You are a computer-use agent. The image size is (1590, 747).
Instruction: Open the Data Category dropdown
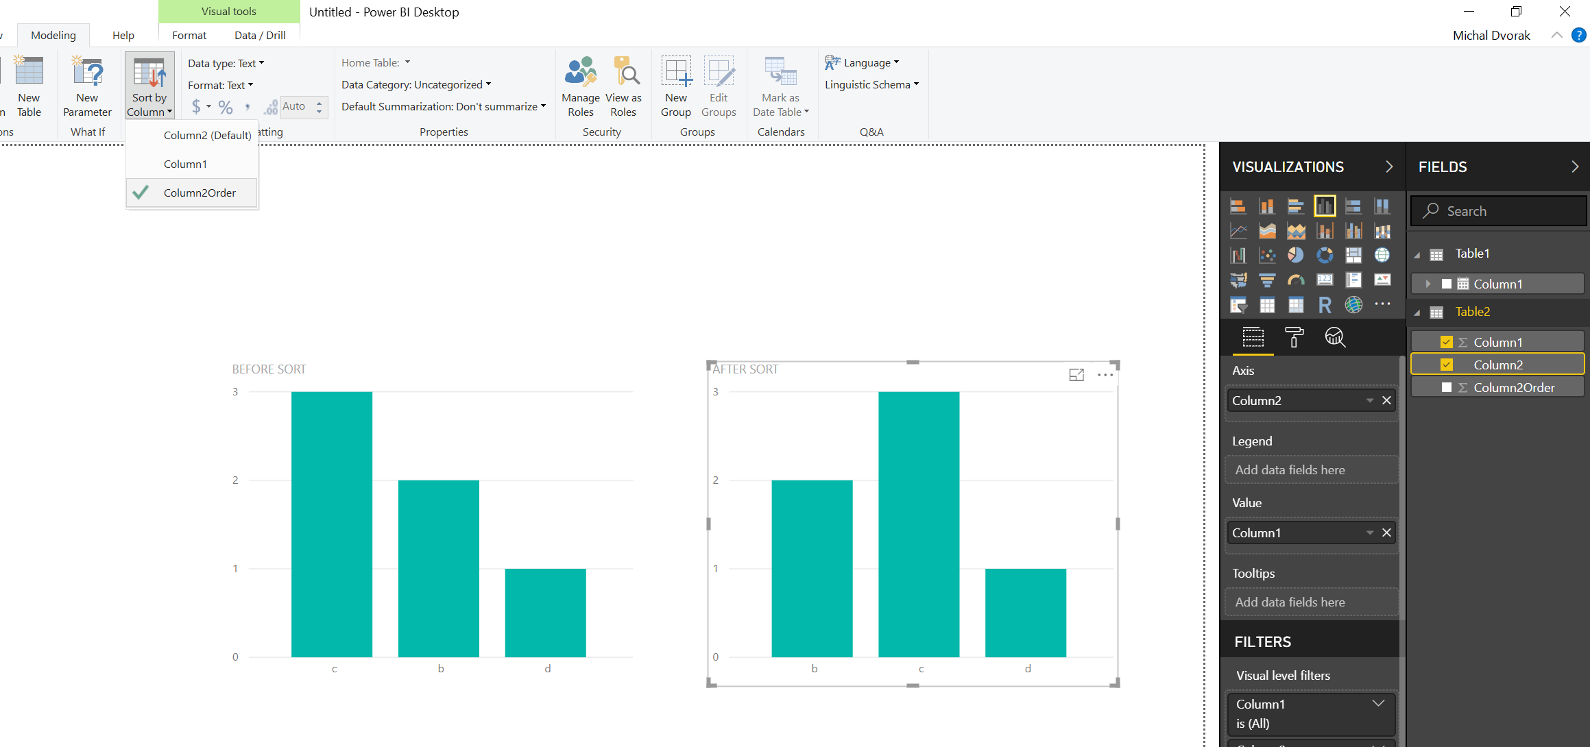click(x=416, y=84)
